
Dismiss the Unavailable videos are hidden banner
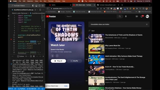click(x=147, y=24)
